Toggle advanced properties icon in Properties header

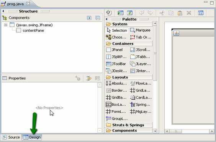[x=89, y=78]
